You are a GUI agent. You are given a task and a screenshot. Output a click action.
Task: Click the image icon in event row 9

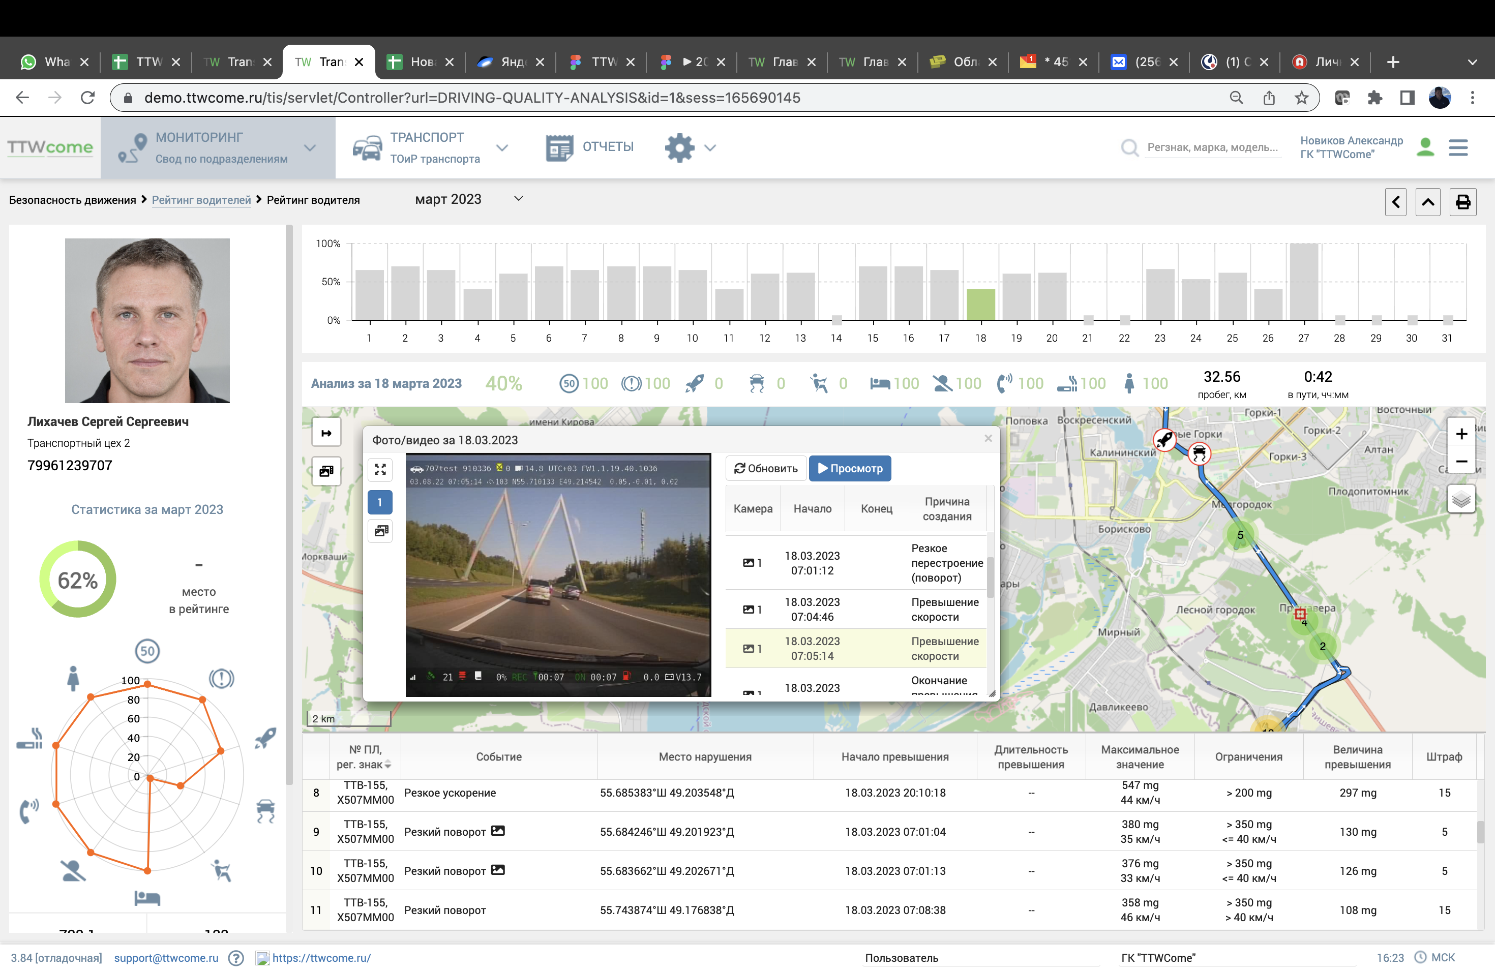coord(497,831)
